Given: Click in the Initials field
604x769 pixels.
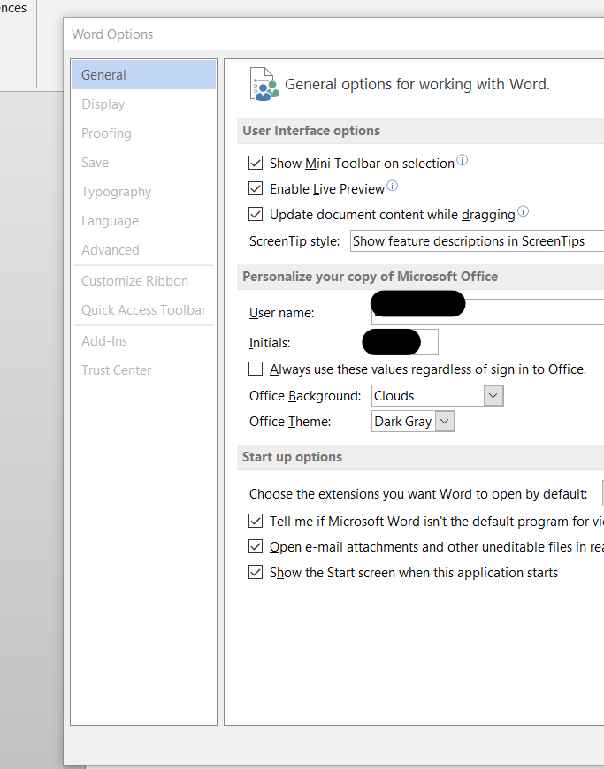Looking at the screenshot, I should tap(405, 342).
